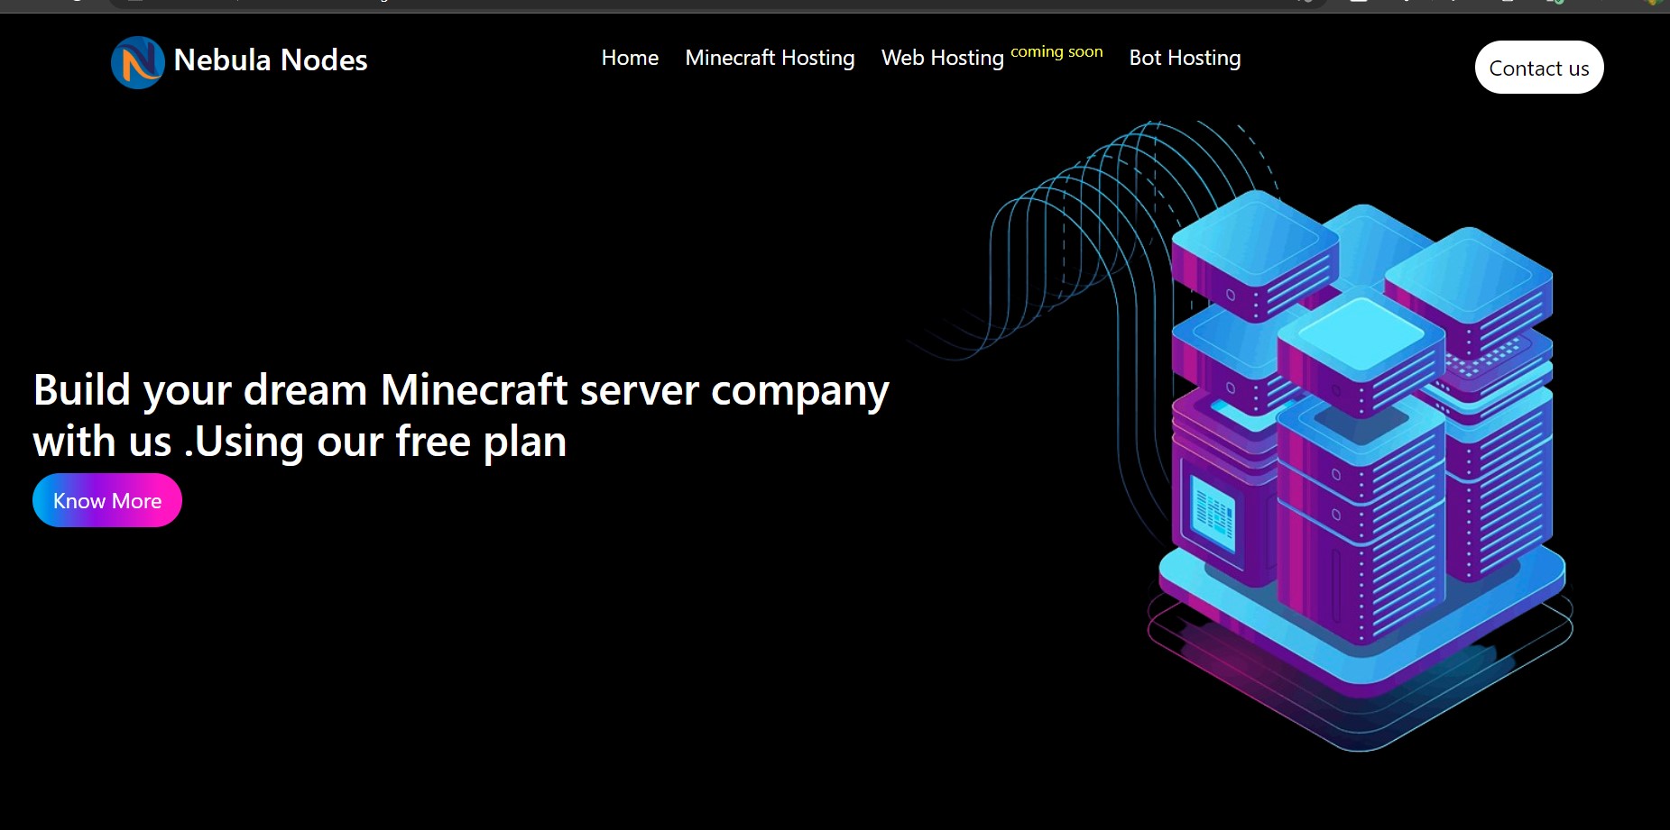
Task: Select the Web Hosting nav link
Action: 942,58
